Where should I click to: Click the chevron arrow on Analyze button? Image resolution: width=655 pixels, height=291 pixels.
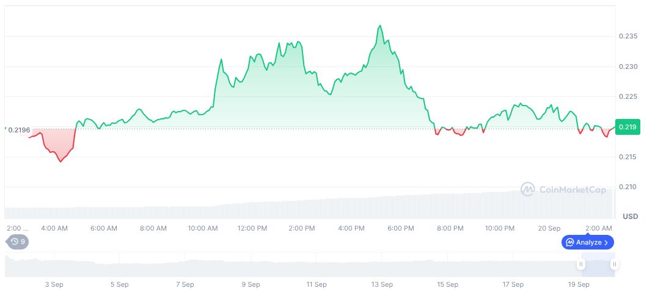606,242
